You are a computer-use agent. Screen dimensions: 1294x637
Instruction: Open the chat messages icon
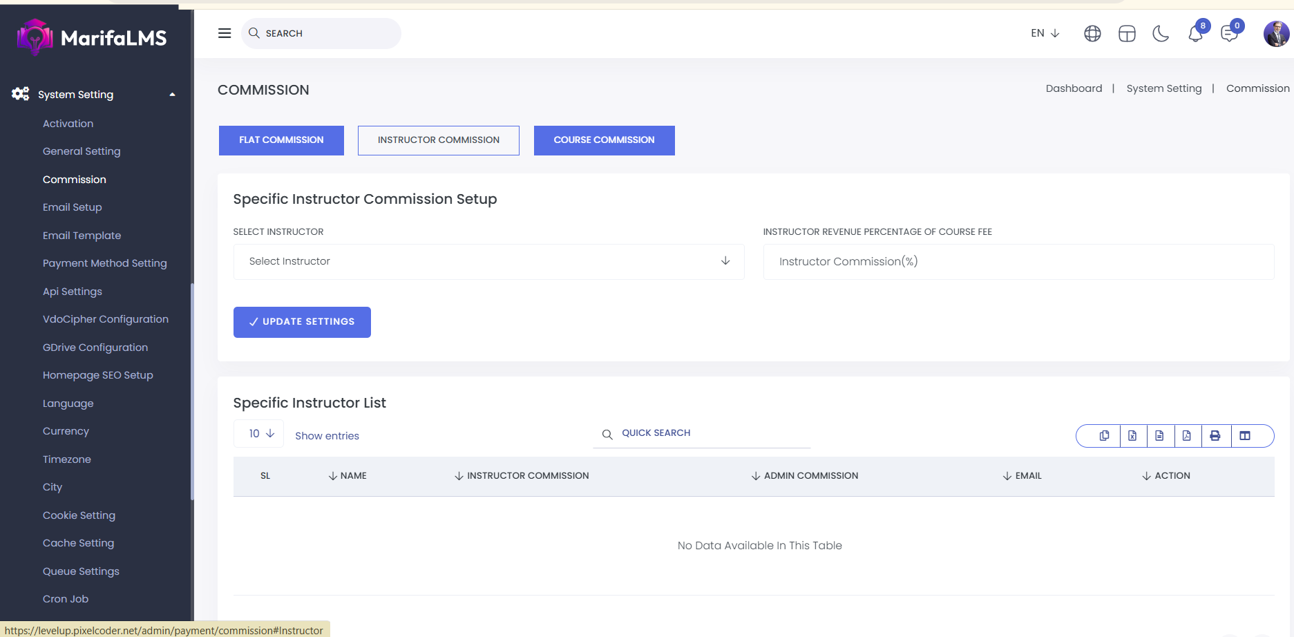tap(1229, 33)
